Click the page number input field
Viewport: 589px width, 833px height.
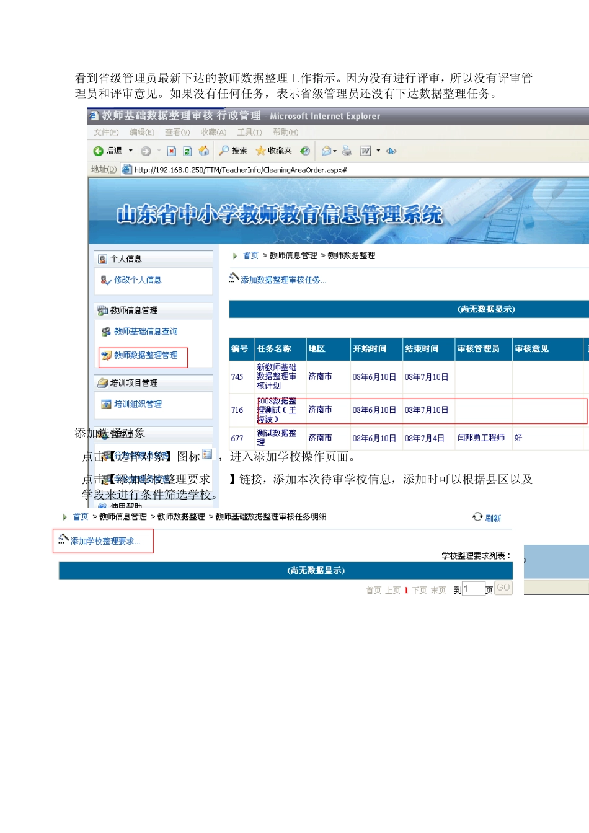474,589
